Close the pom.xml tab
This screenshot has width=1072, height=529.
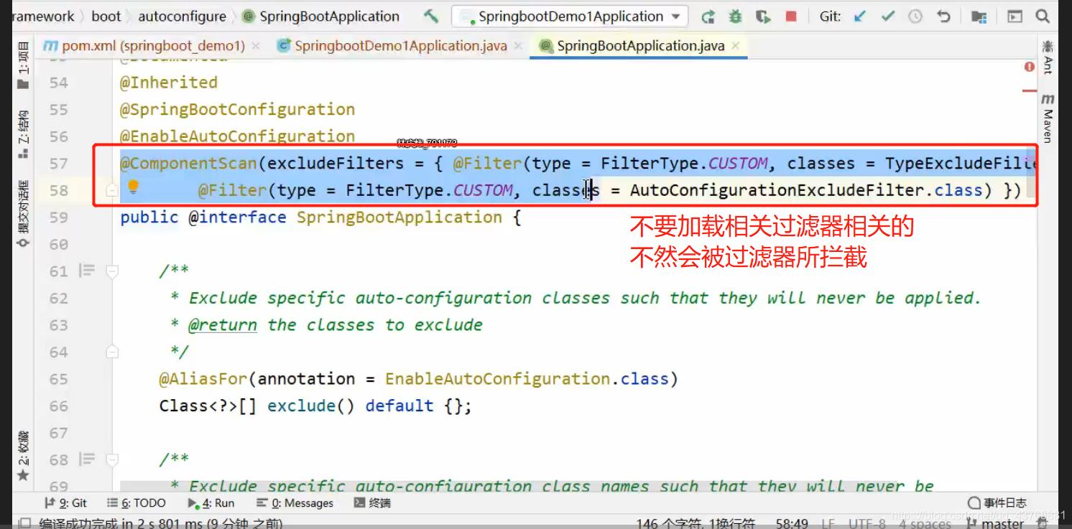pos(255,46)
